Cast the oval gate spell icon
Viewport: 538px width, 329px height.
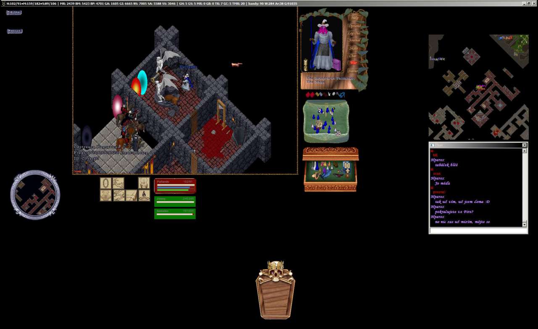105,183
